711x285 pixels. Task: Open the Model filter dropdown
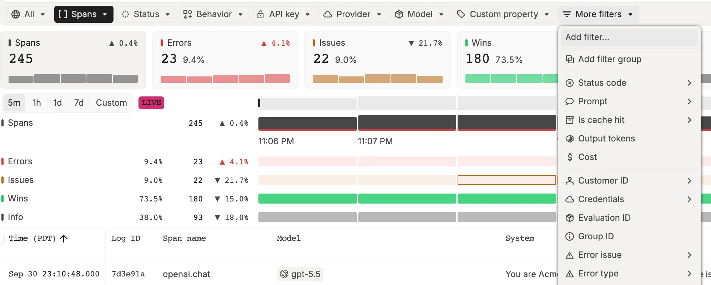(x=420, y=14)
